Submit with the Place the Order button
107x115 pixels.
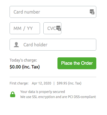click(x=77, y=63)
